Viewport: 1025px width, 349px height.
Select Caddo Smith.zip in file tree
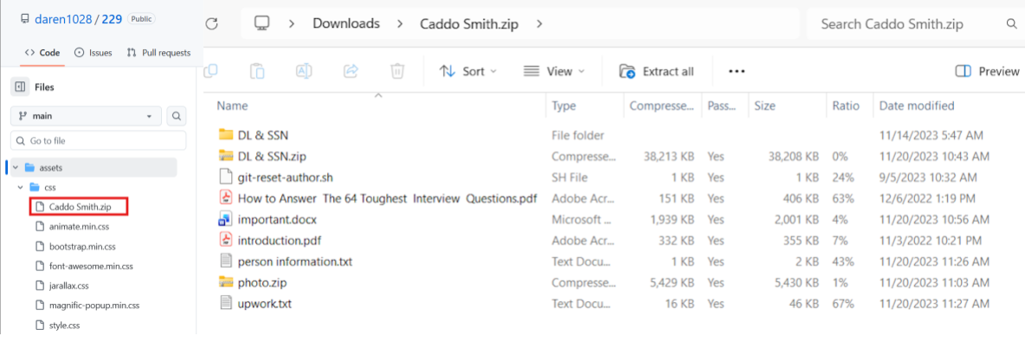pos(79,207)
